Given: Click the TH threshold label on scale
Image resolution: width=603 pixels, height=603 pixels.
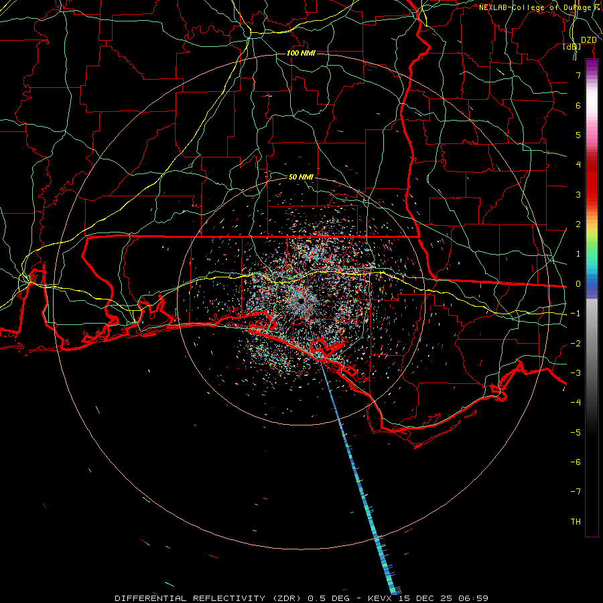Looking at the screenshot, I should (576, 522).
